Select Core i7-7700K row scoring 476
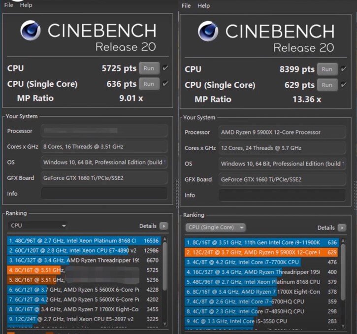 click(262, 262)
